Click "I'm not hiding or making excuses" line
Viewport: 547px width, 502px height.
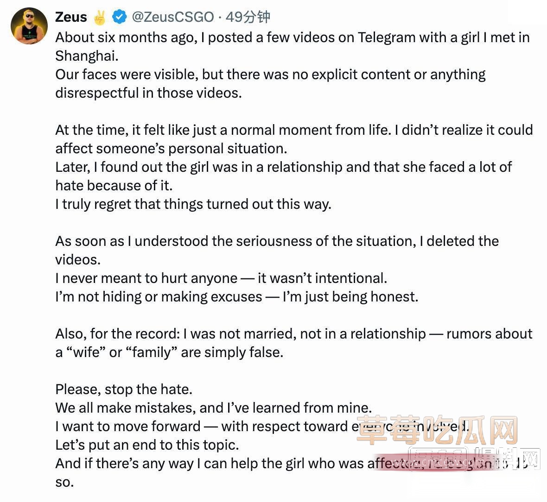pos(236,297)
